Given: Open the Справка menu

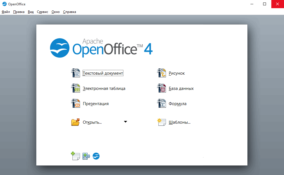Looking at the screenshot, I should click(70, 12).
